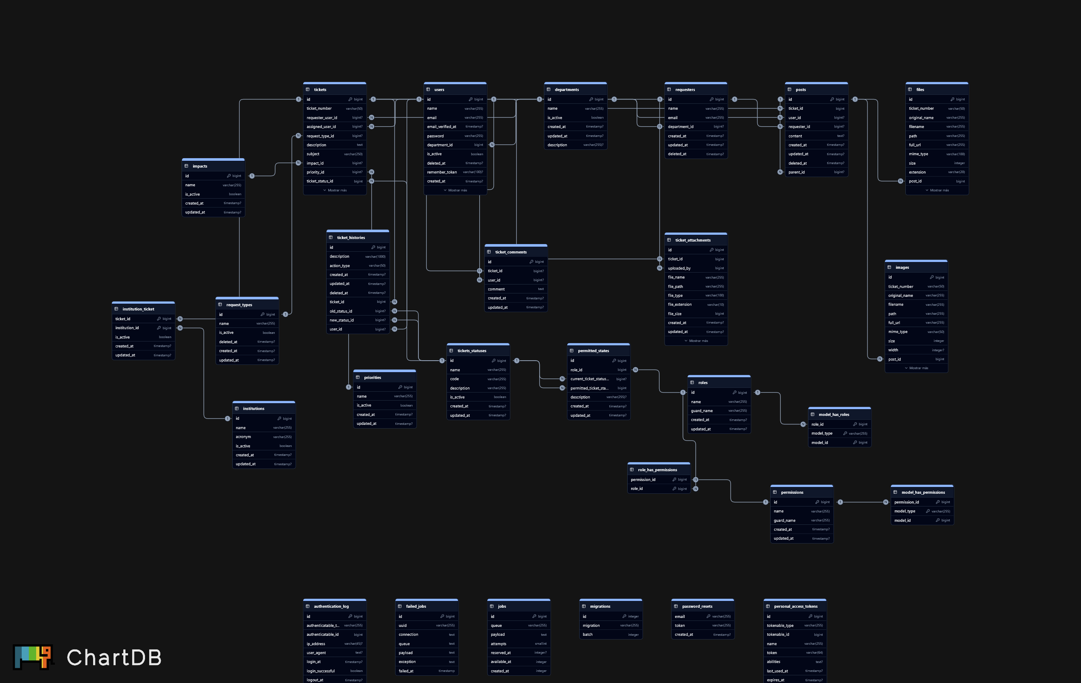Expand ticket_attachments with Mostrar más
1081x683 pixels.
point(696,341)
